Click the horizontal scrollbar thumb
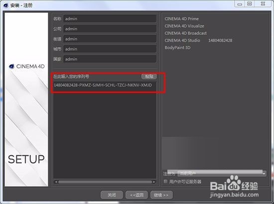This screenshot has height=204, width=274. click(105, 182)
